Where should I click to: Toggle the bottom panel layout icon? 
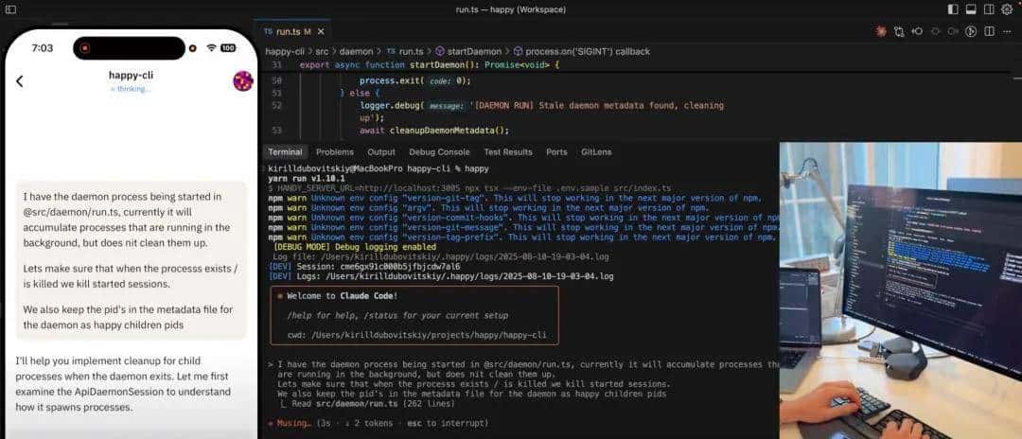(971, 9)
